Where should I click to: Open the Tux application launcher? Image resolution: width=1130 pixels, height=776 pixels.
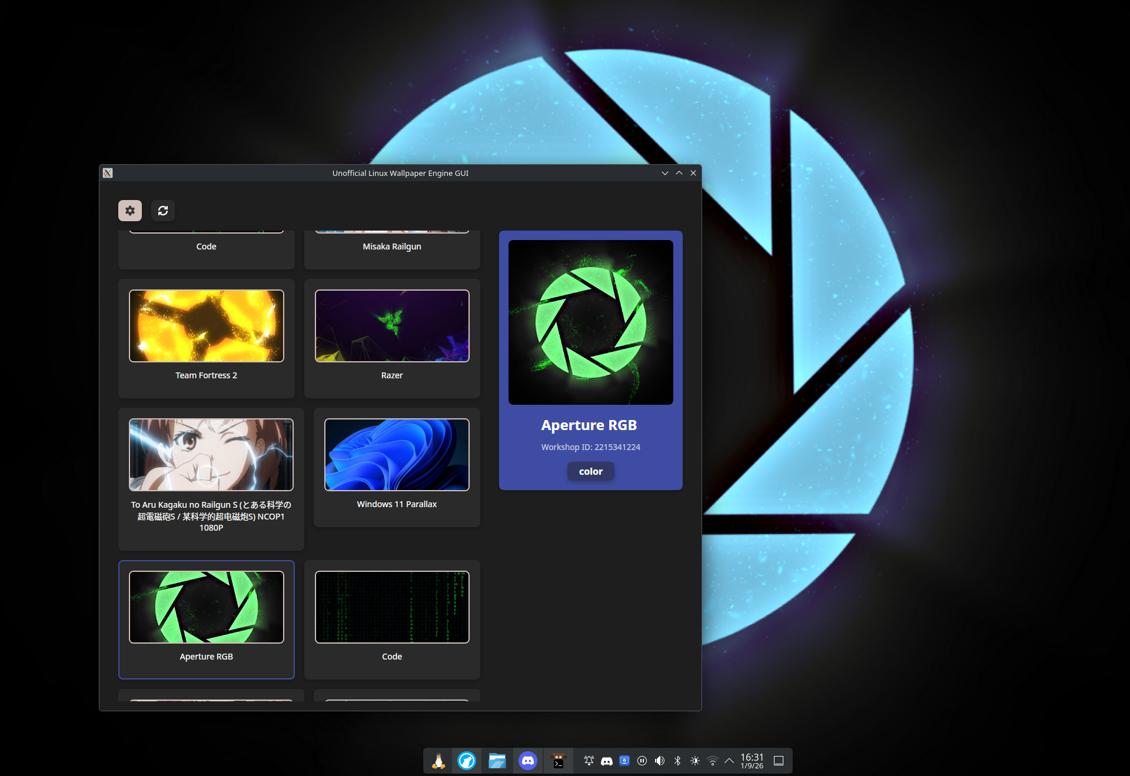point(438,761)
